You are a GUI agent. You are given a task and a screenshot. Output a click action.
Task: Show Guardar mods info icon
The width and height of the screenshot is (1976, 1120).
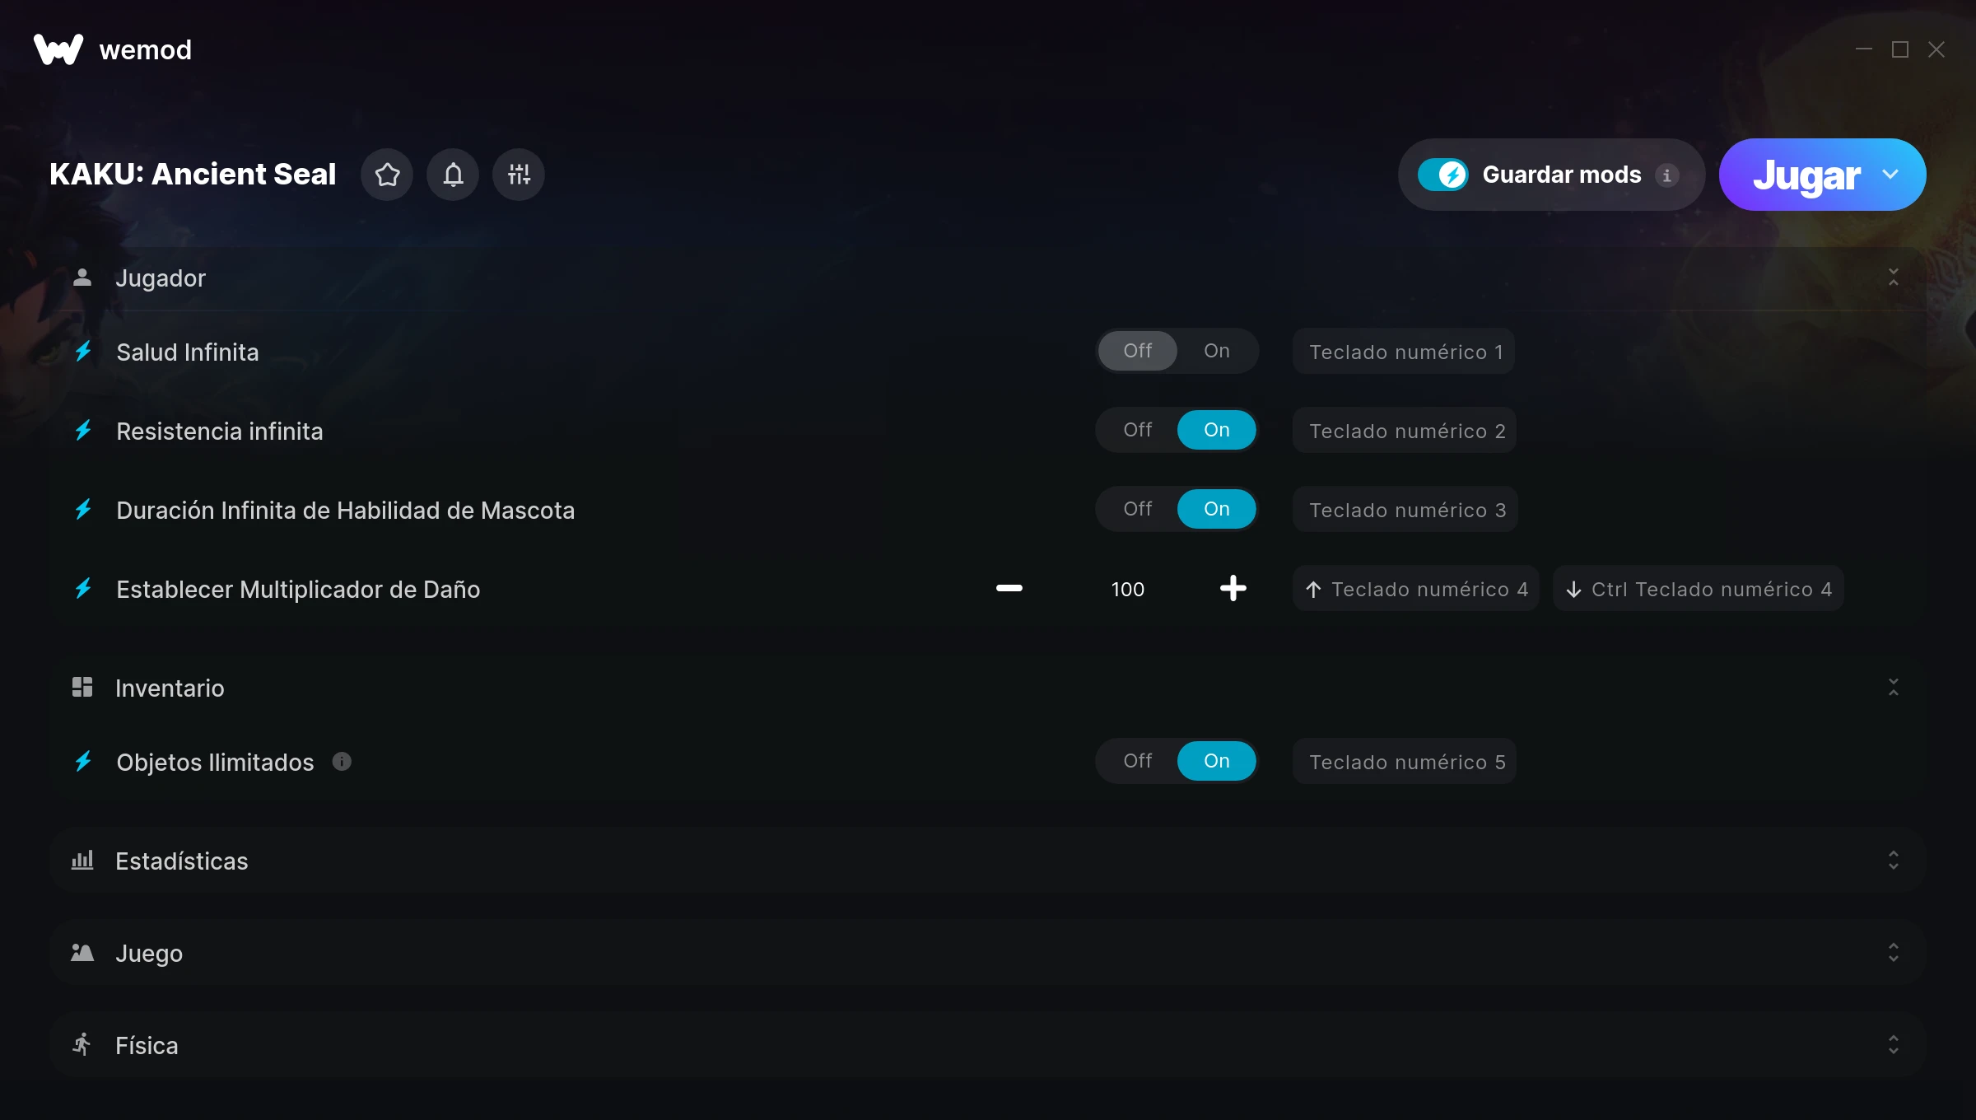pyautogui.click(x=1666, y=175)
